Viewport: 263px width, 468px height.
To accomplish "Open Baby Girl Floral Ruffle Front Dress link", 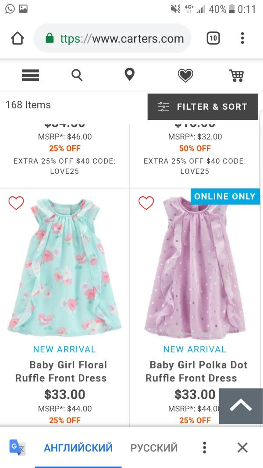I will pos(61,371).
